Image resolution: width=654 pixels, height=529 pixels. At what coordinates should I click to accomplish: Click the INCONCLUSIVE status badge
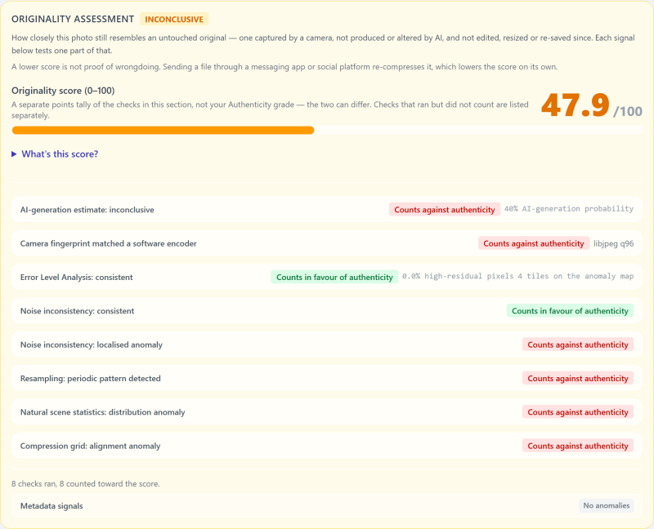tap(174, 19)
